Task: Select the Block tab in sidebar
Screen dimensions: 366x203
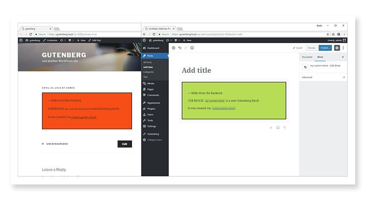Action: (x=320, y=57)
